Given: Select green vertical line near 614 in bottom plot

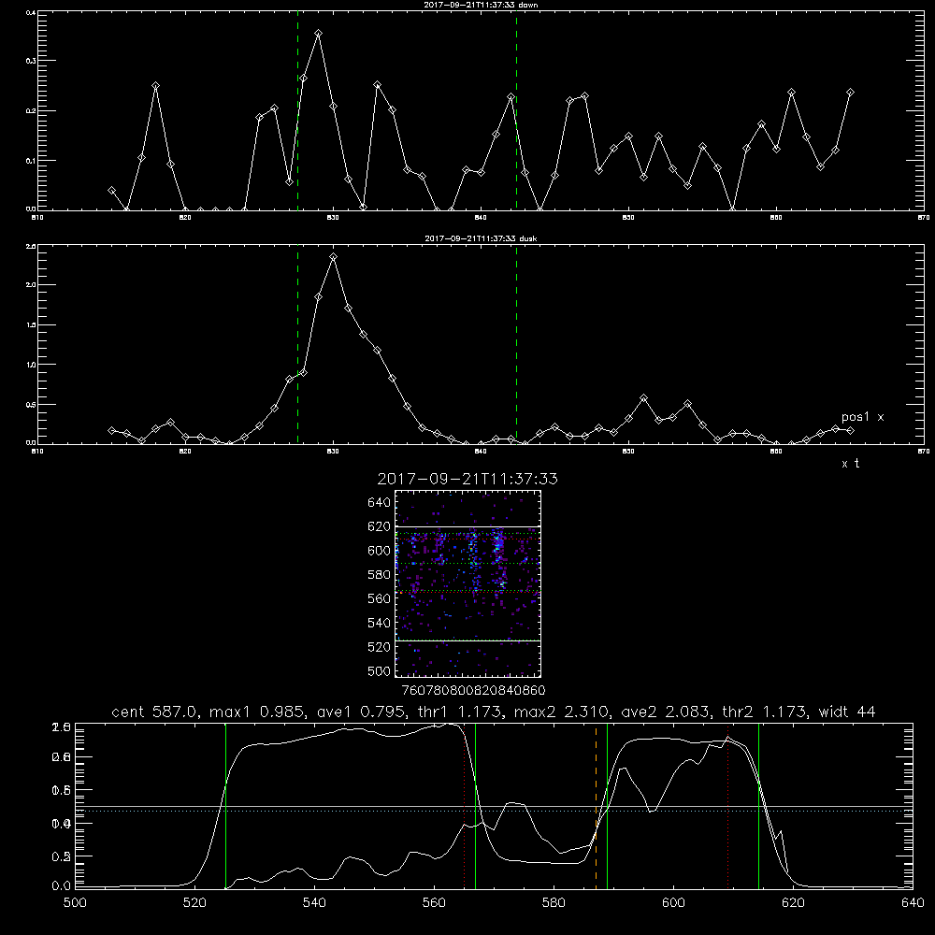Looking at the screenshot, I should pyautogui.click(x=758, y=806).
